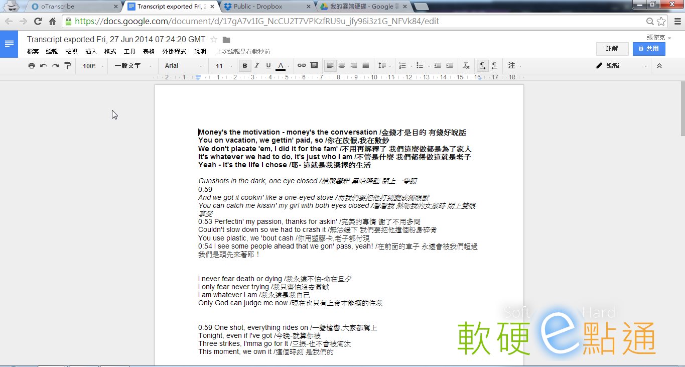The width and height of the screenshot is (685, 367).
Task: Open the move-to-folder icon
Action: pos(226,40)
